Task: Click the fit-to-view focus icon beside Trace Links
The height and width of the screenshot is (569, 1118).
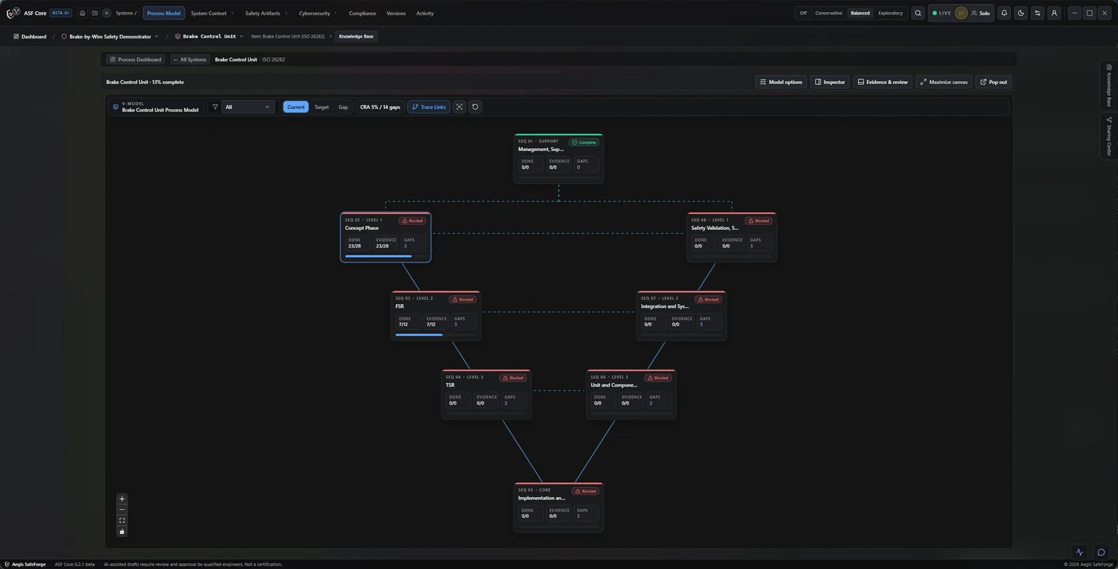Action: (x=459, y=107)
